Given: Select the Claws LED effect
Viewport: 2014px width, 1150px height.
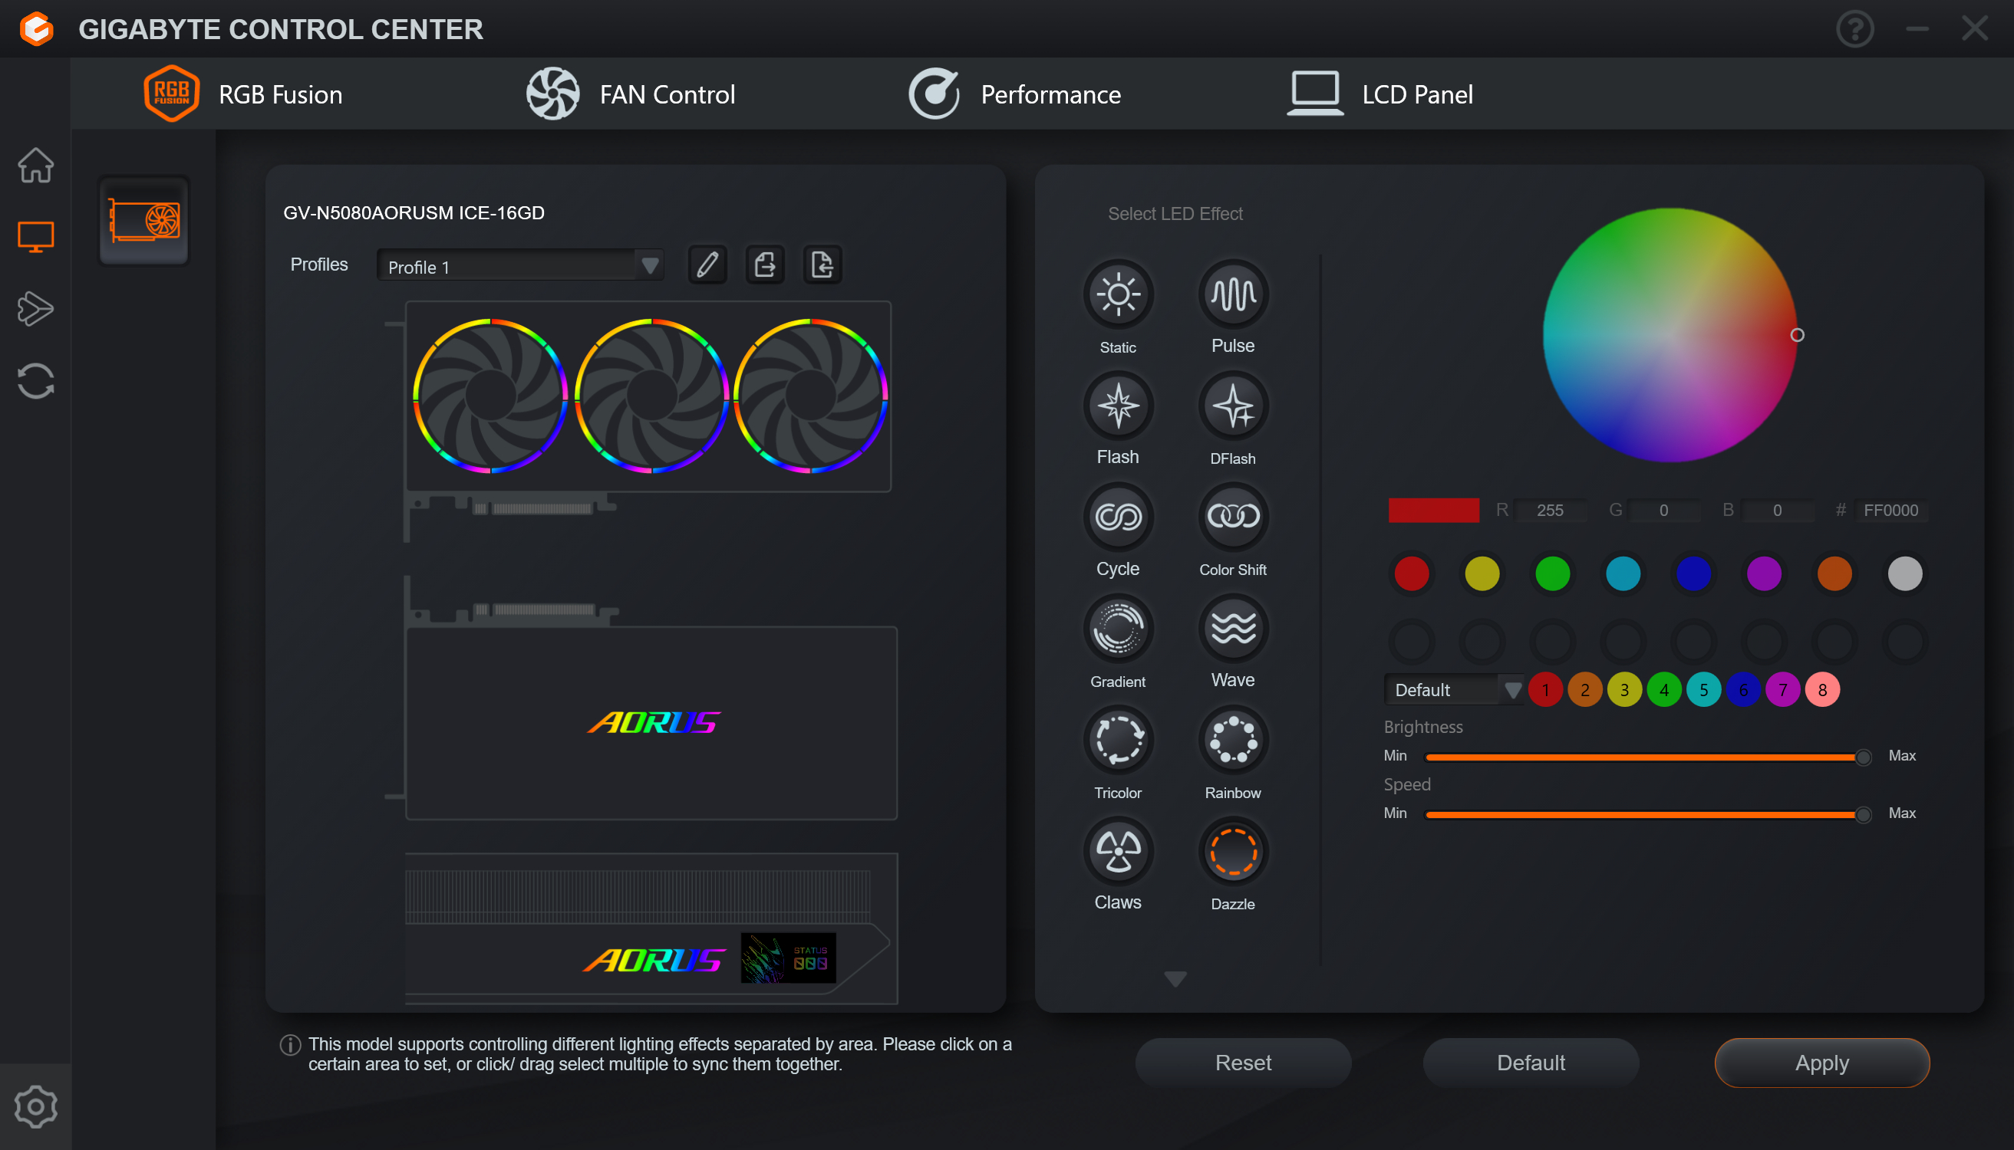Looking at the screenshot, I should click(1118, 852).
